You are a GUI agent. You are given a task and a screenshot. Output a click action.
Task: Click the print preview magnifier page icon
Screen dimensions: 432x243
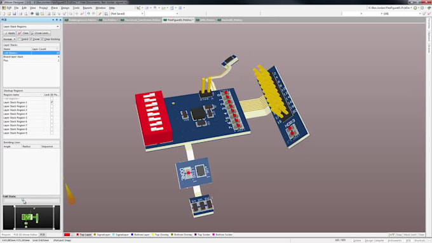26,13
